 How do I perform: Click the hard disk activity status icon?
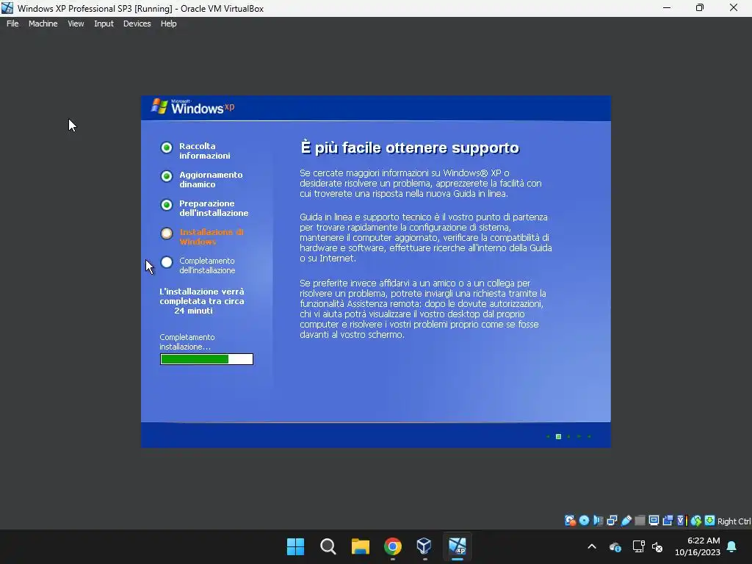click(570, 521)
